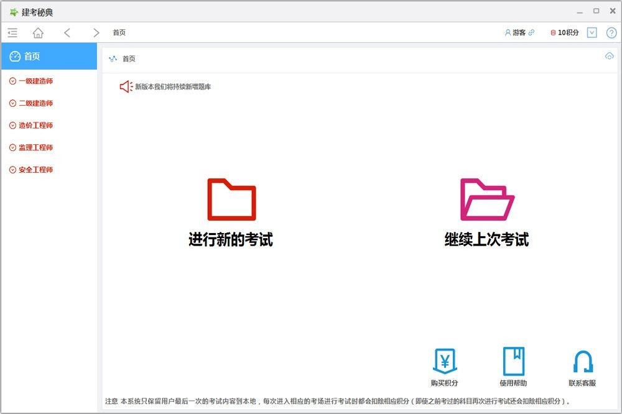Expand the 一级建造师 section
The width and height of the screenshot is (622, 414).
pos(35,81)
